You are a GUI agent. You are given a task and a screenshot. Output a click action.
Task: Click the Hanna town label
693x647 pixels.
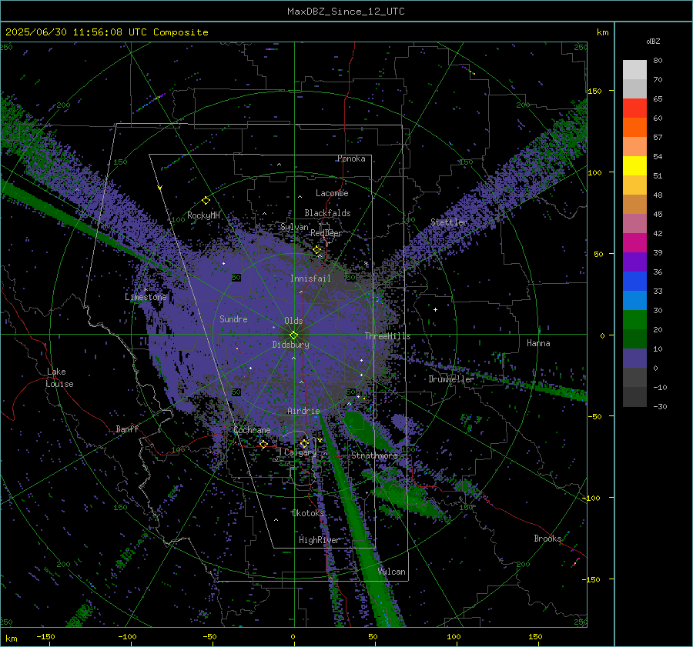[538, 343]
